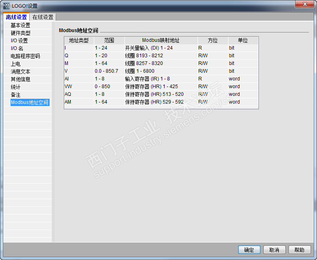
Task: Click the range cell '0 - 850'
Action: click(109, 87)
